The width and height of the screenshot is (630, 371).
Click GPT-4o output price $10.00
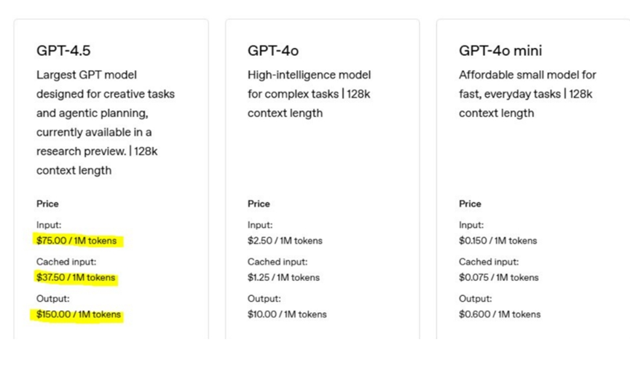287,314
